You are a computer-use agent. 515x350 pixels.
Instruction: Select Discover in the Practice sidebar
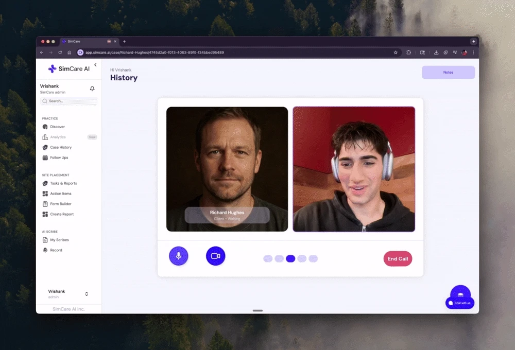click(x=58, y=127)
